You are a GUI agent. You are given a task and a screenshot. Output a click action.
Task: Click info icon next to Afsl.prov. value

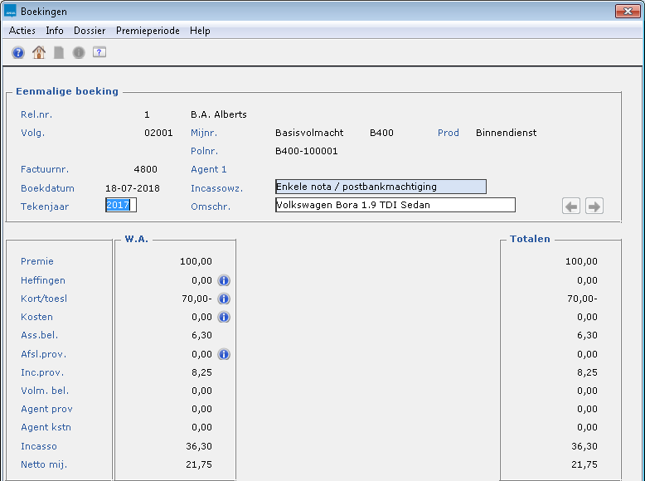pos(223,354)
